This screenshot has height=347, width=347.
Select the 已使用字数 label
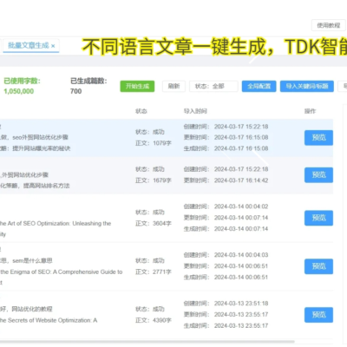[22, 81]
